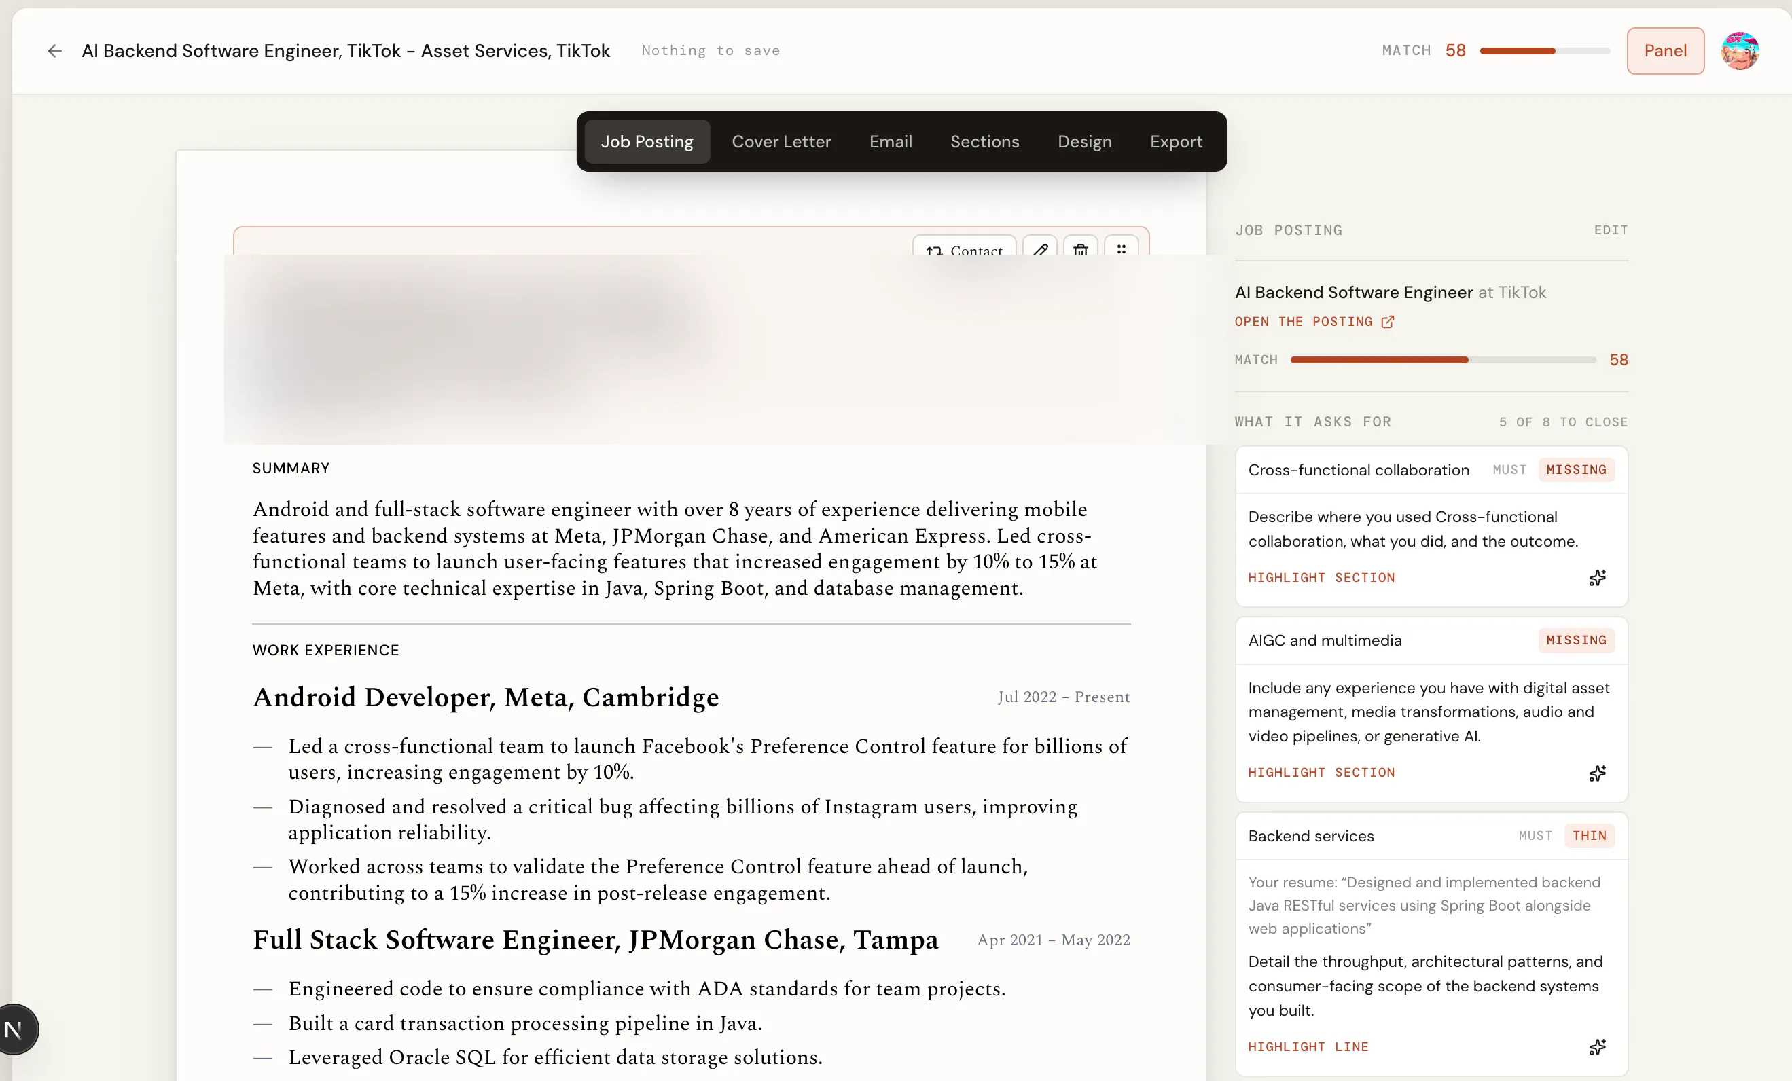The image size is (1792, 1081).
Task: Click the Contact swap button
Action: (965, 247)
